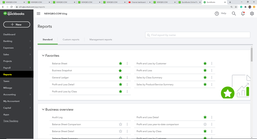Viewport: 257px width, 139px height.
Task: Click the QuickBooks logo
Action: tap(14, 14)
